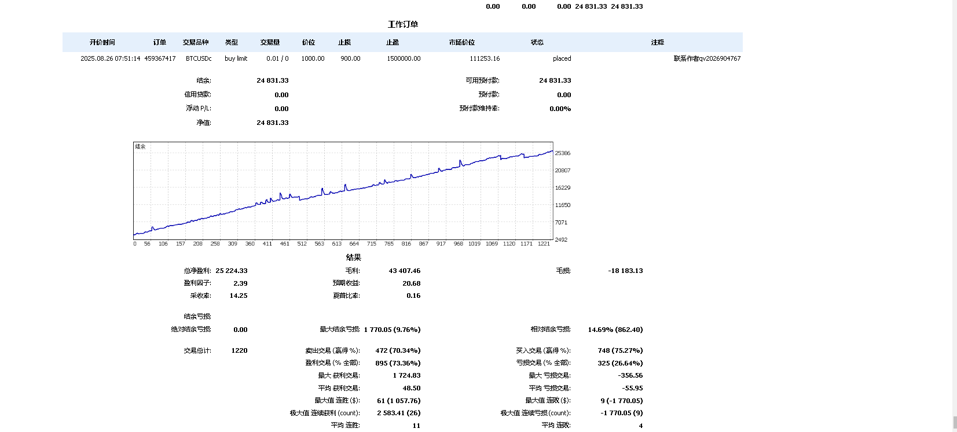The height and width of the screenshot is (432, 957).
Task: Click the volume cell 0.01 / 0
Action: [277, 58]
